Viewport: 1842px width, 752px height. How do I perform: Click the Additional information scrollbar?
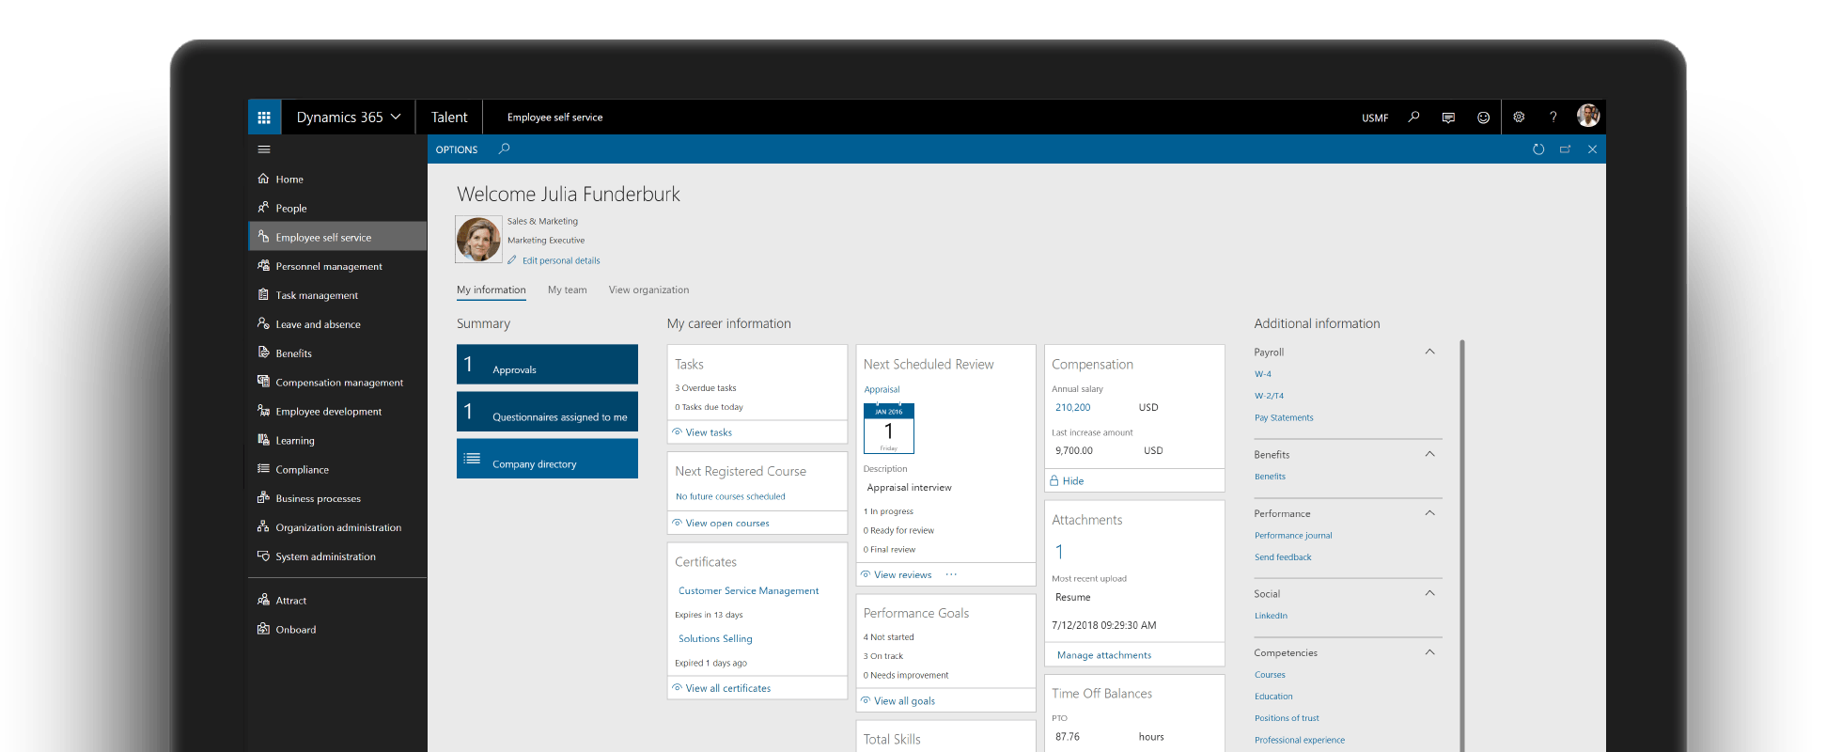tap(1462, 545)
